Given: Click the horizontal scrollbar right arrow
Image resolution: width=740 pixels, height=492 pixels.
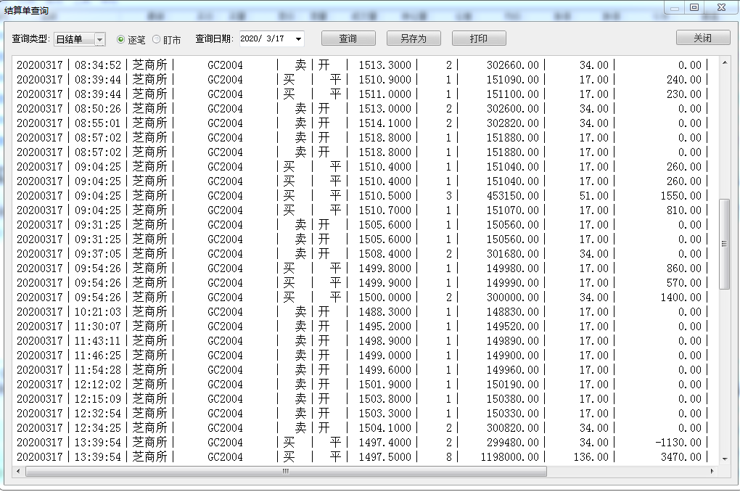Looking at the screenshot, I should (x=712, y=471).
